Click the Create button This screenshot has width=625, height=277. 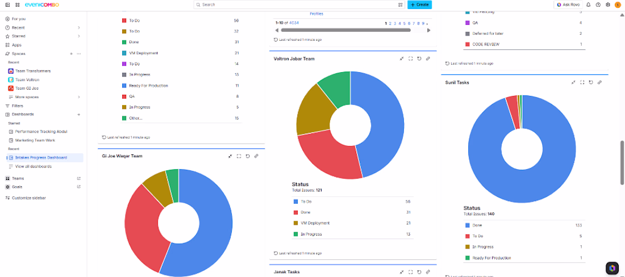point(419,5)
